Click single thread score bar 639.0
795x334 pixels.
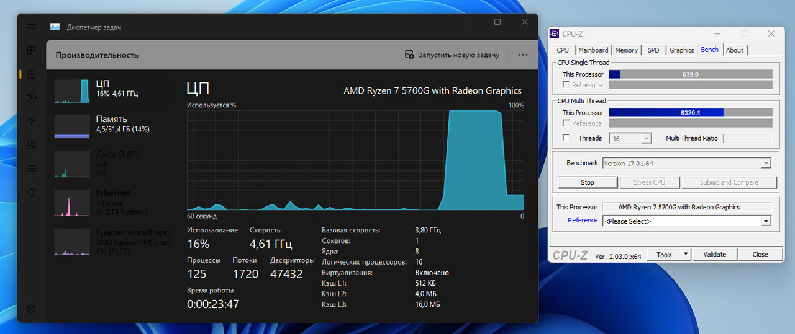point(691,74)
